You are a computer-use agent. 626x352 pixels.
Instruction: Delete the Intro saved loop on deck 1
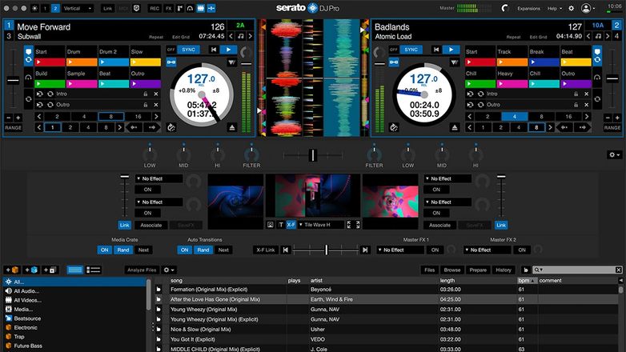click(156, 94)
